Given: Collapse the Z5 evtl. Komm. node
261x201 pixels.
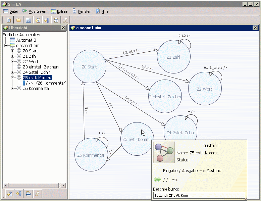Looking at the screenshot, I should point(13,78).
